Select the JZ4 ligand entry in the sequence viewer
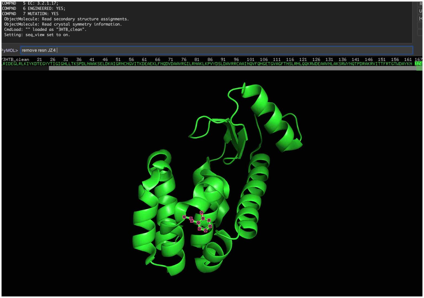This screenshot has height=298, width=424. click(x=418, y=64)
